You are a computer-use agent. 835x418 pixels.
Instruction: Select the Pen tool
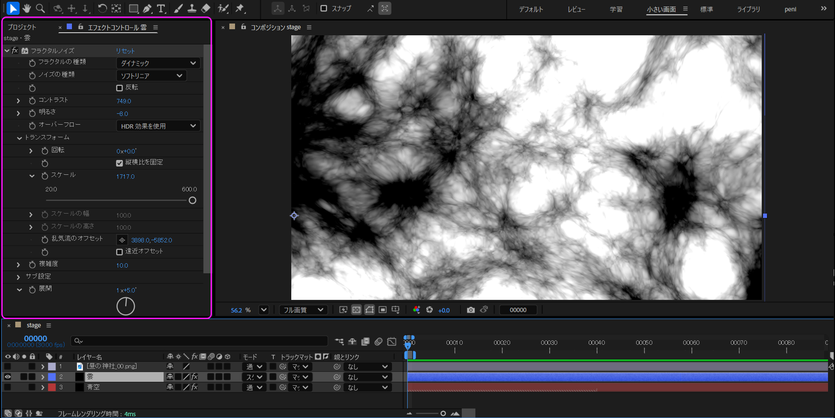(x=147, y=8)
